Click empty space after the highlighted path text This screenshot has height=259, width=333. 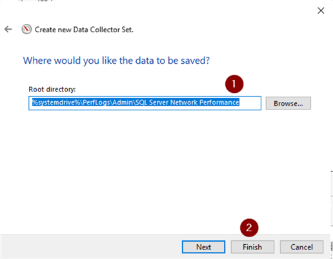point(250,103)
